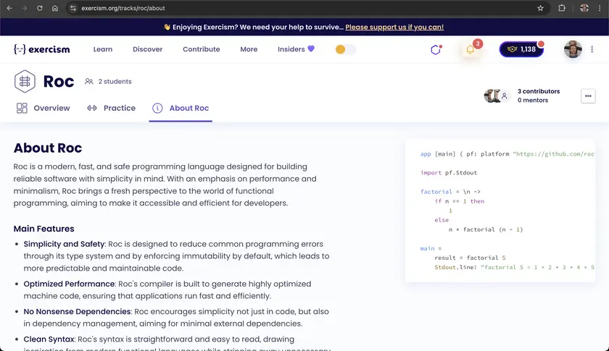Viewport: 609px width, 351px height.
Task: Open the Discover menu
Action: 148,49
